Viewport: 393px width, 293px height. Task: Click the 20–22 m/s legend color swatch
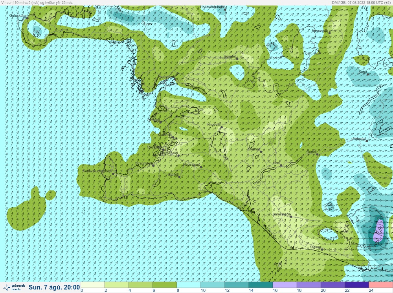coord(333,285)
